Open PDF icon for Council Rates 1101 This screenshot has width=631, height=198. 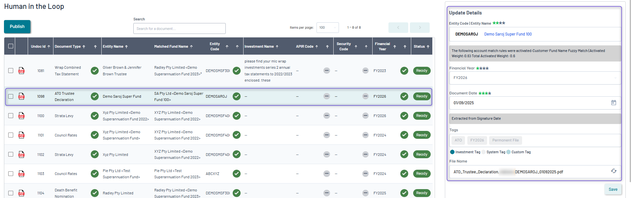(21, 135)
